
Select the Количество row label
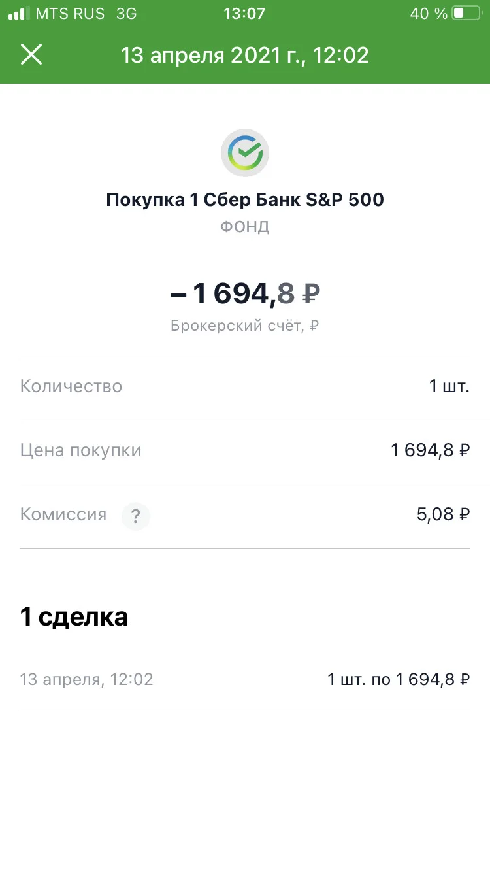[71, 386]
